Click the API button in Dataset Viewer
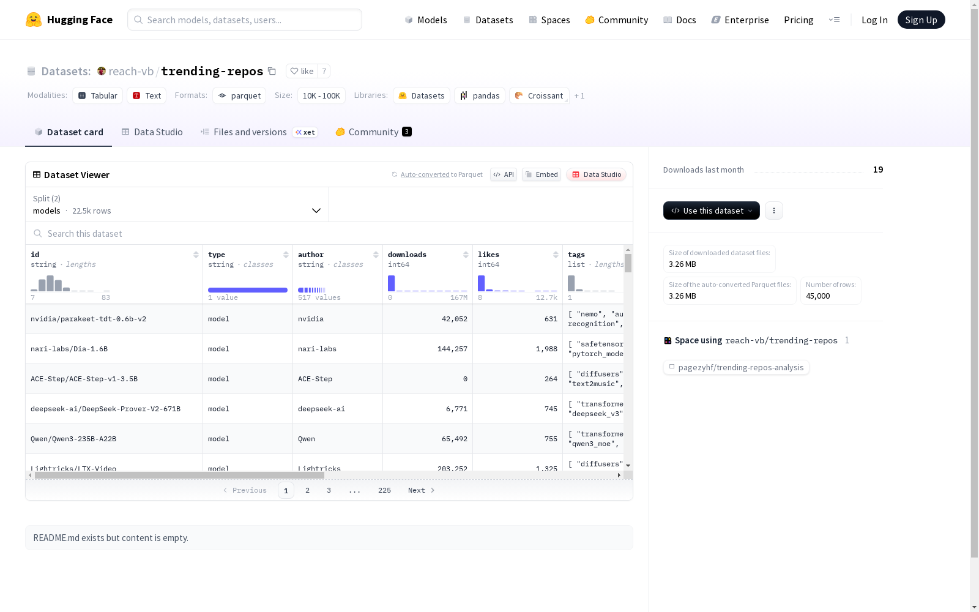 click(x=504, y=174)
